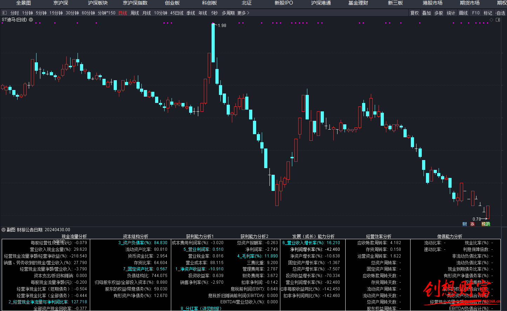Select the 10分钟 period
This screenshot has height=311, width=507.
point(161,13)
